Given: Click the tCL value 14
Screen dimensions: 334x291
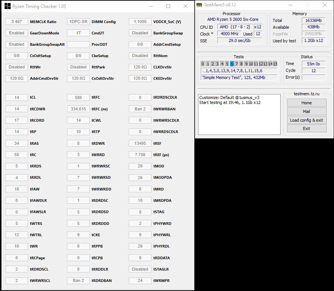Looking at the screenshot, I should coord(17,98).
